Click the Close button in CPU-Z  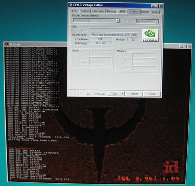click(x=152, y=94)
